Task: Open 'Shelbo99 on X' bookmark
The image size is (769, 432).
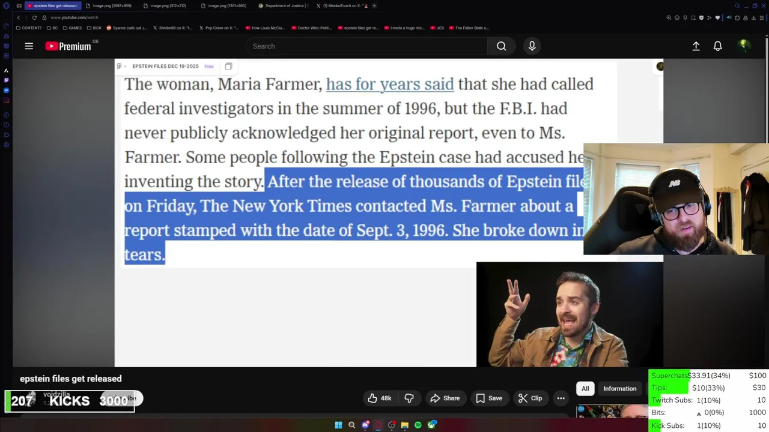Action: point(172,28)
